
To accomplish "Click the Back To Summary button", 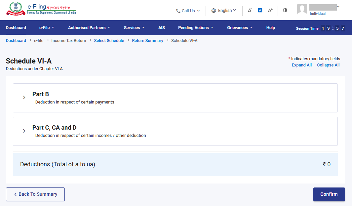I will pos(35,194).
